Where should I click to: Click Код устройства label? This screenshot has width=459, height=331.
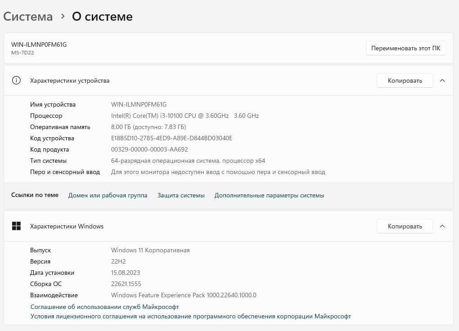click(x=52, y=138)
